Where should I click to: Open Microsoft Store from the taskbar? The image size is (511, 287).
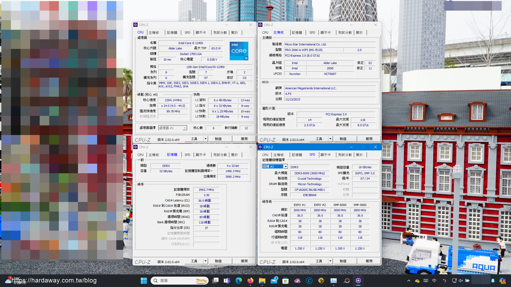pyautogui.click(x=286, y=281)
